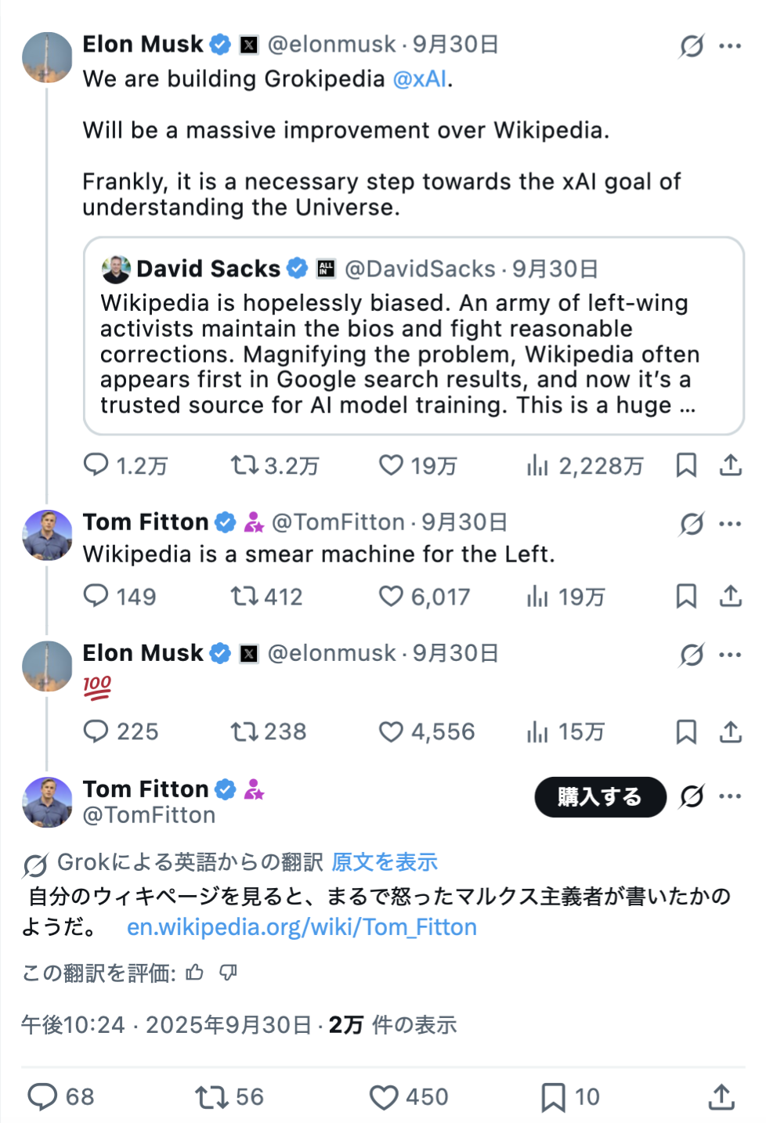Click the 購入する subscribe button
The height and width of the screenshot is (1123, 766).
(x=600, y=797)
